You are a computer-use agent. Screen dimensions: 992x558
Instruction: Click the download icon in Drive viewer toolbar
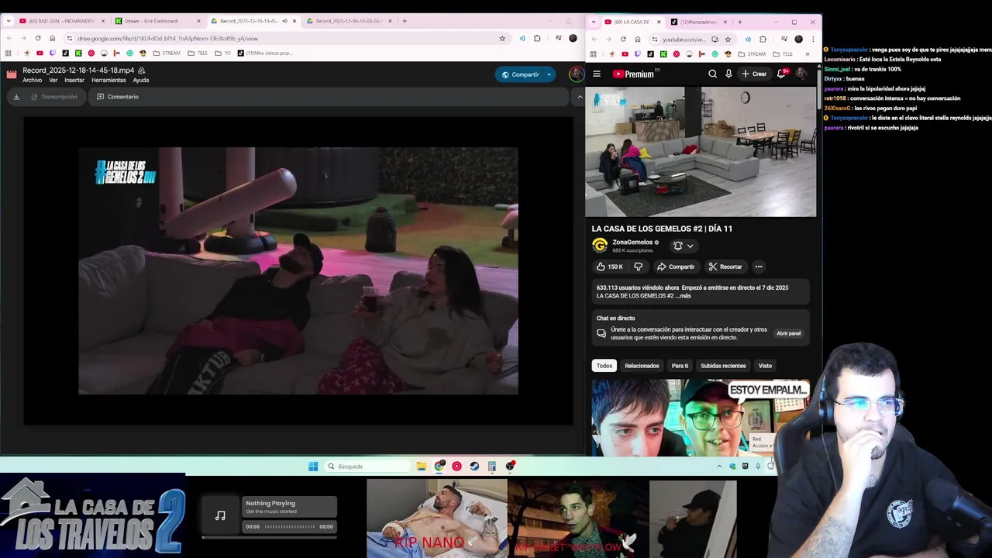(x=16, y=97)
